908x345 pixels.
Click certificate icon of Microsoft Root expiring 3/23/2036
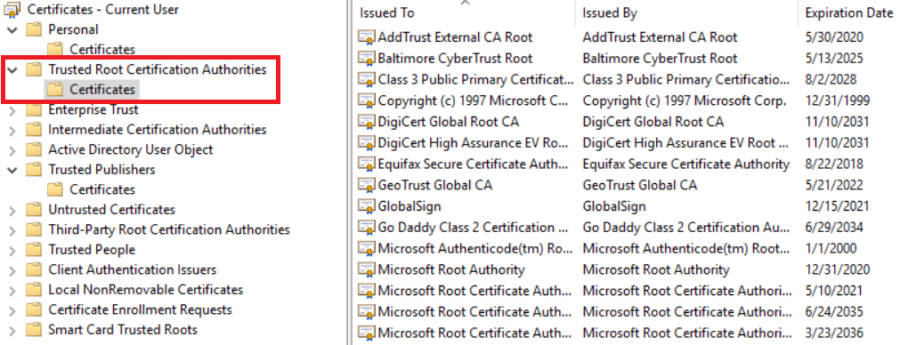(x=367, y=333)
